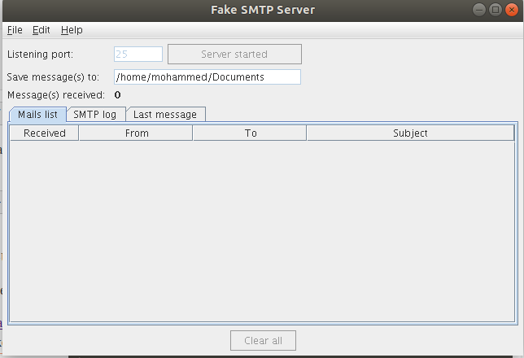Open the Last message tab
Viewport: 524px width, 358px height.
(x=165, y=115)
